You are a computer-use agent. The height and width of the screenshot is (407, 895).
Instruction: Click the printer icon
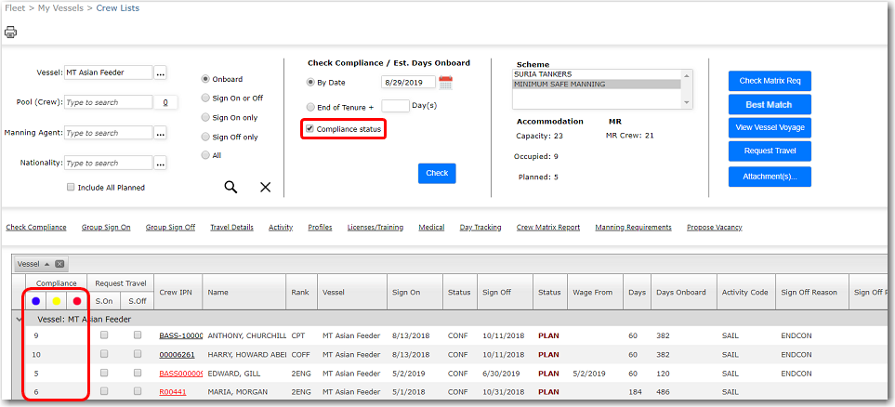pyautogui.click(x=11, y=32)
